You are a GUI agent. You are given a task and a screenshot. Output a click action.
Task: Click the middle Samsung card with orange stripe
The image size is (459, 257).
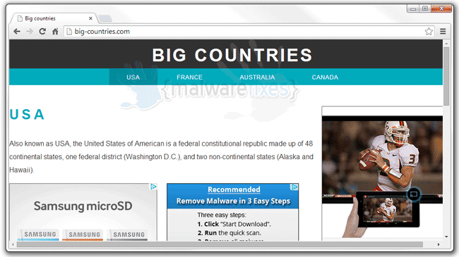[x=83, y=235]
